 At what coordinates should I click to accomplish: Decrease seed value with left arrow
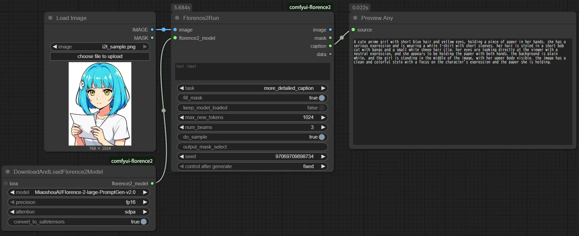(181, 156)
